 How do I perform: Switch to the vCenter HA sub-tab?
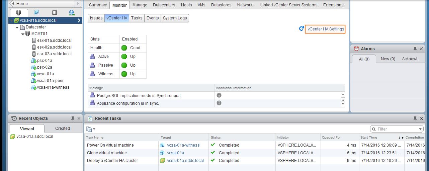(x=116, y=18)
